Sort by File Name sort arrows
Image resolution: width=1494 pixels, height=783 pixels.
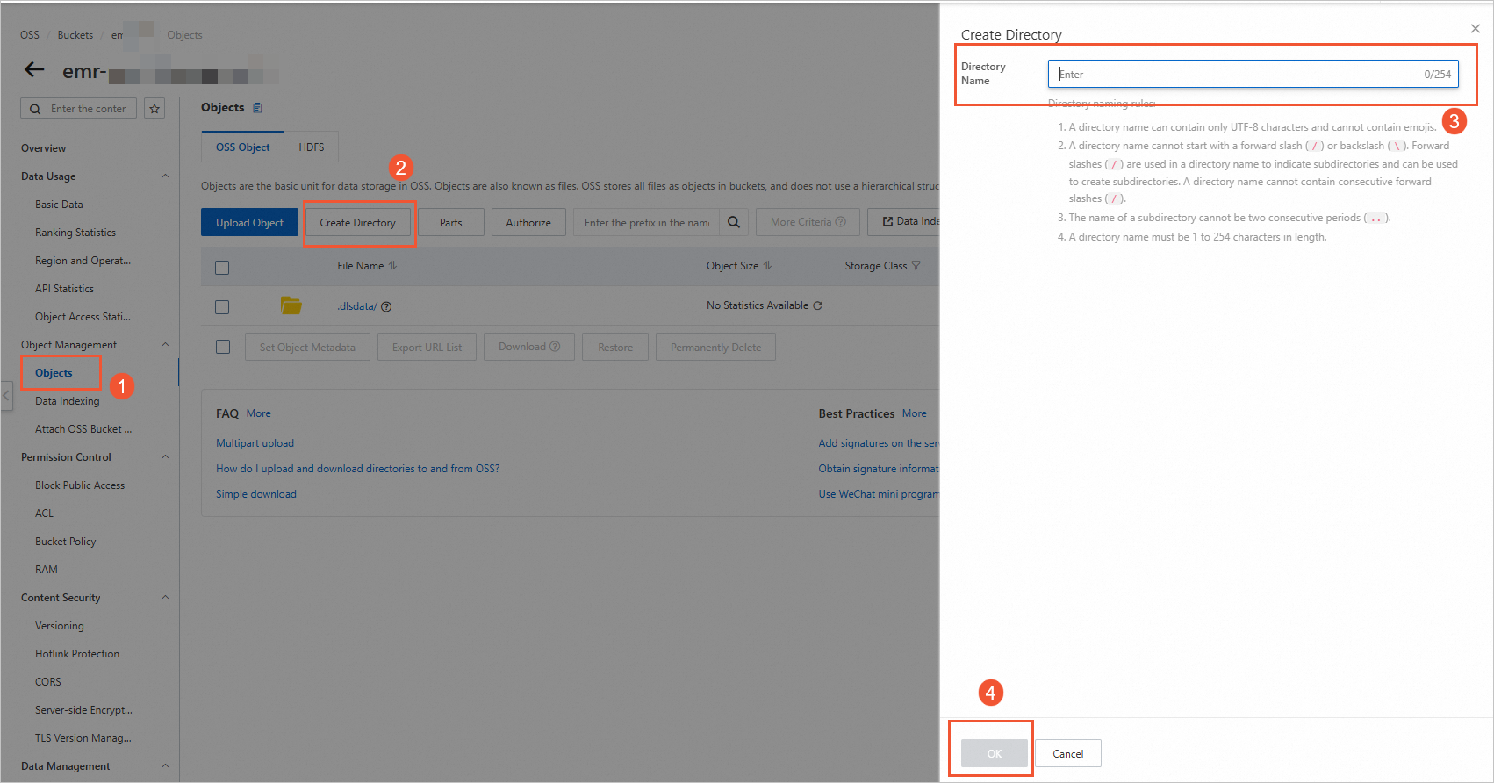pyautogui.click(x=392, y=266)
